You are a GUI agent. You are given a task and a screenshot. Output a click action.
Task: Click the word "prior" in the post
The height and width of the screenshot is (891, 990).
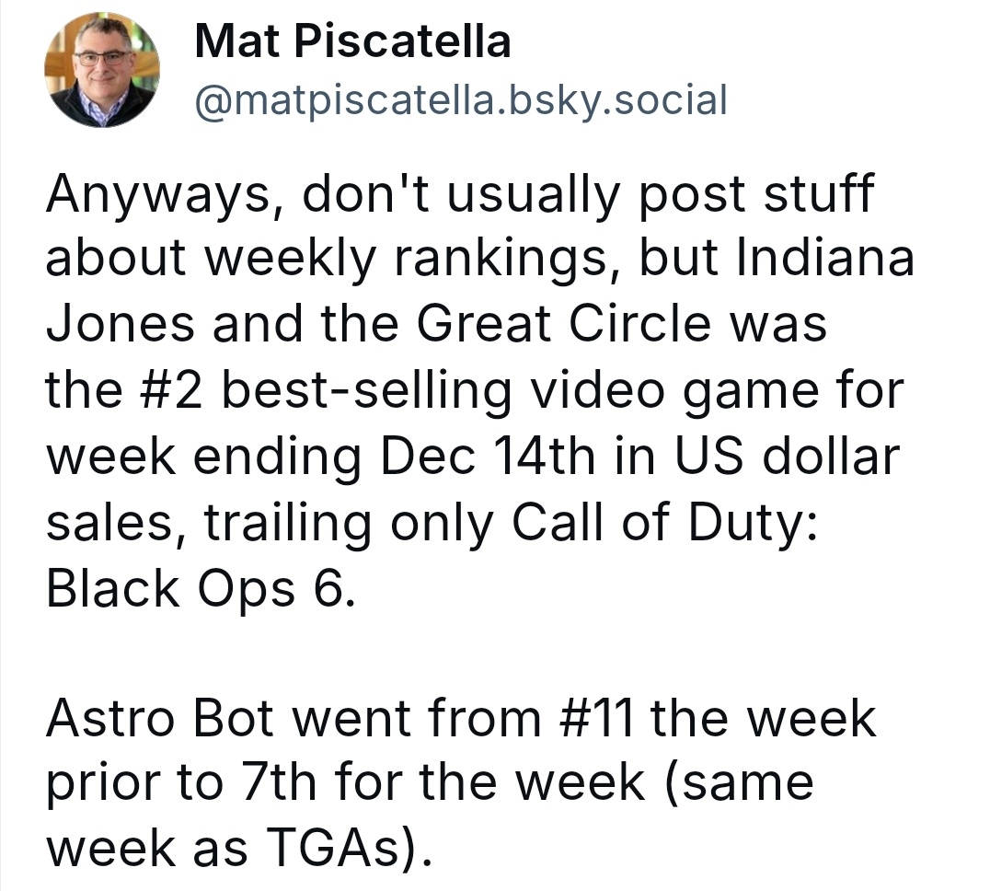click(x=123, y=785)
